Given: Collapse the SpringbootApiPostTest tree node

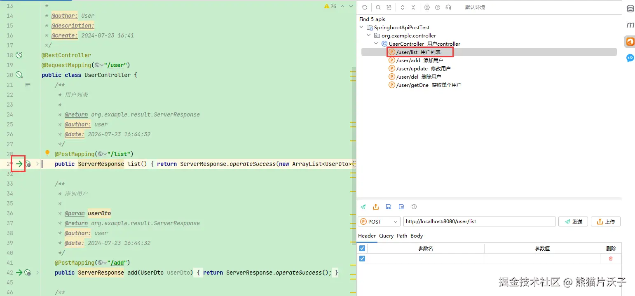Looking at the screenshot, I should [x=361, y=27].
